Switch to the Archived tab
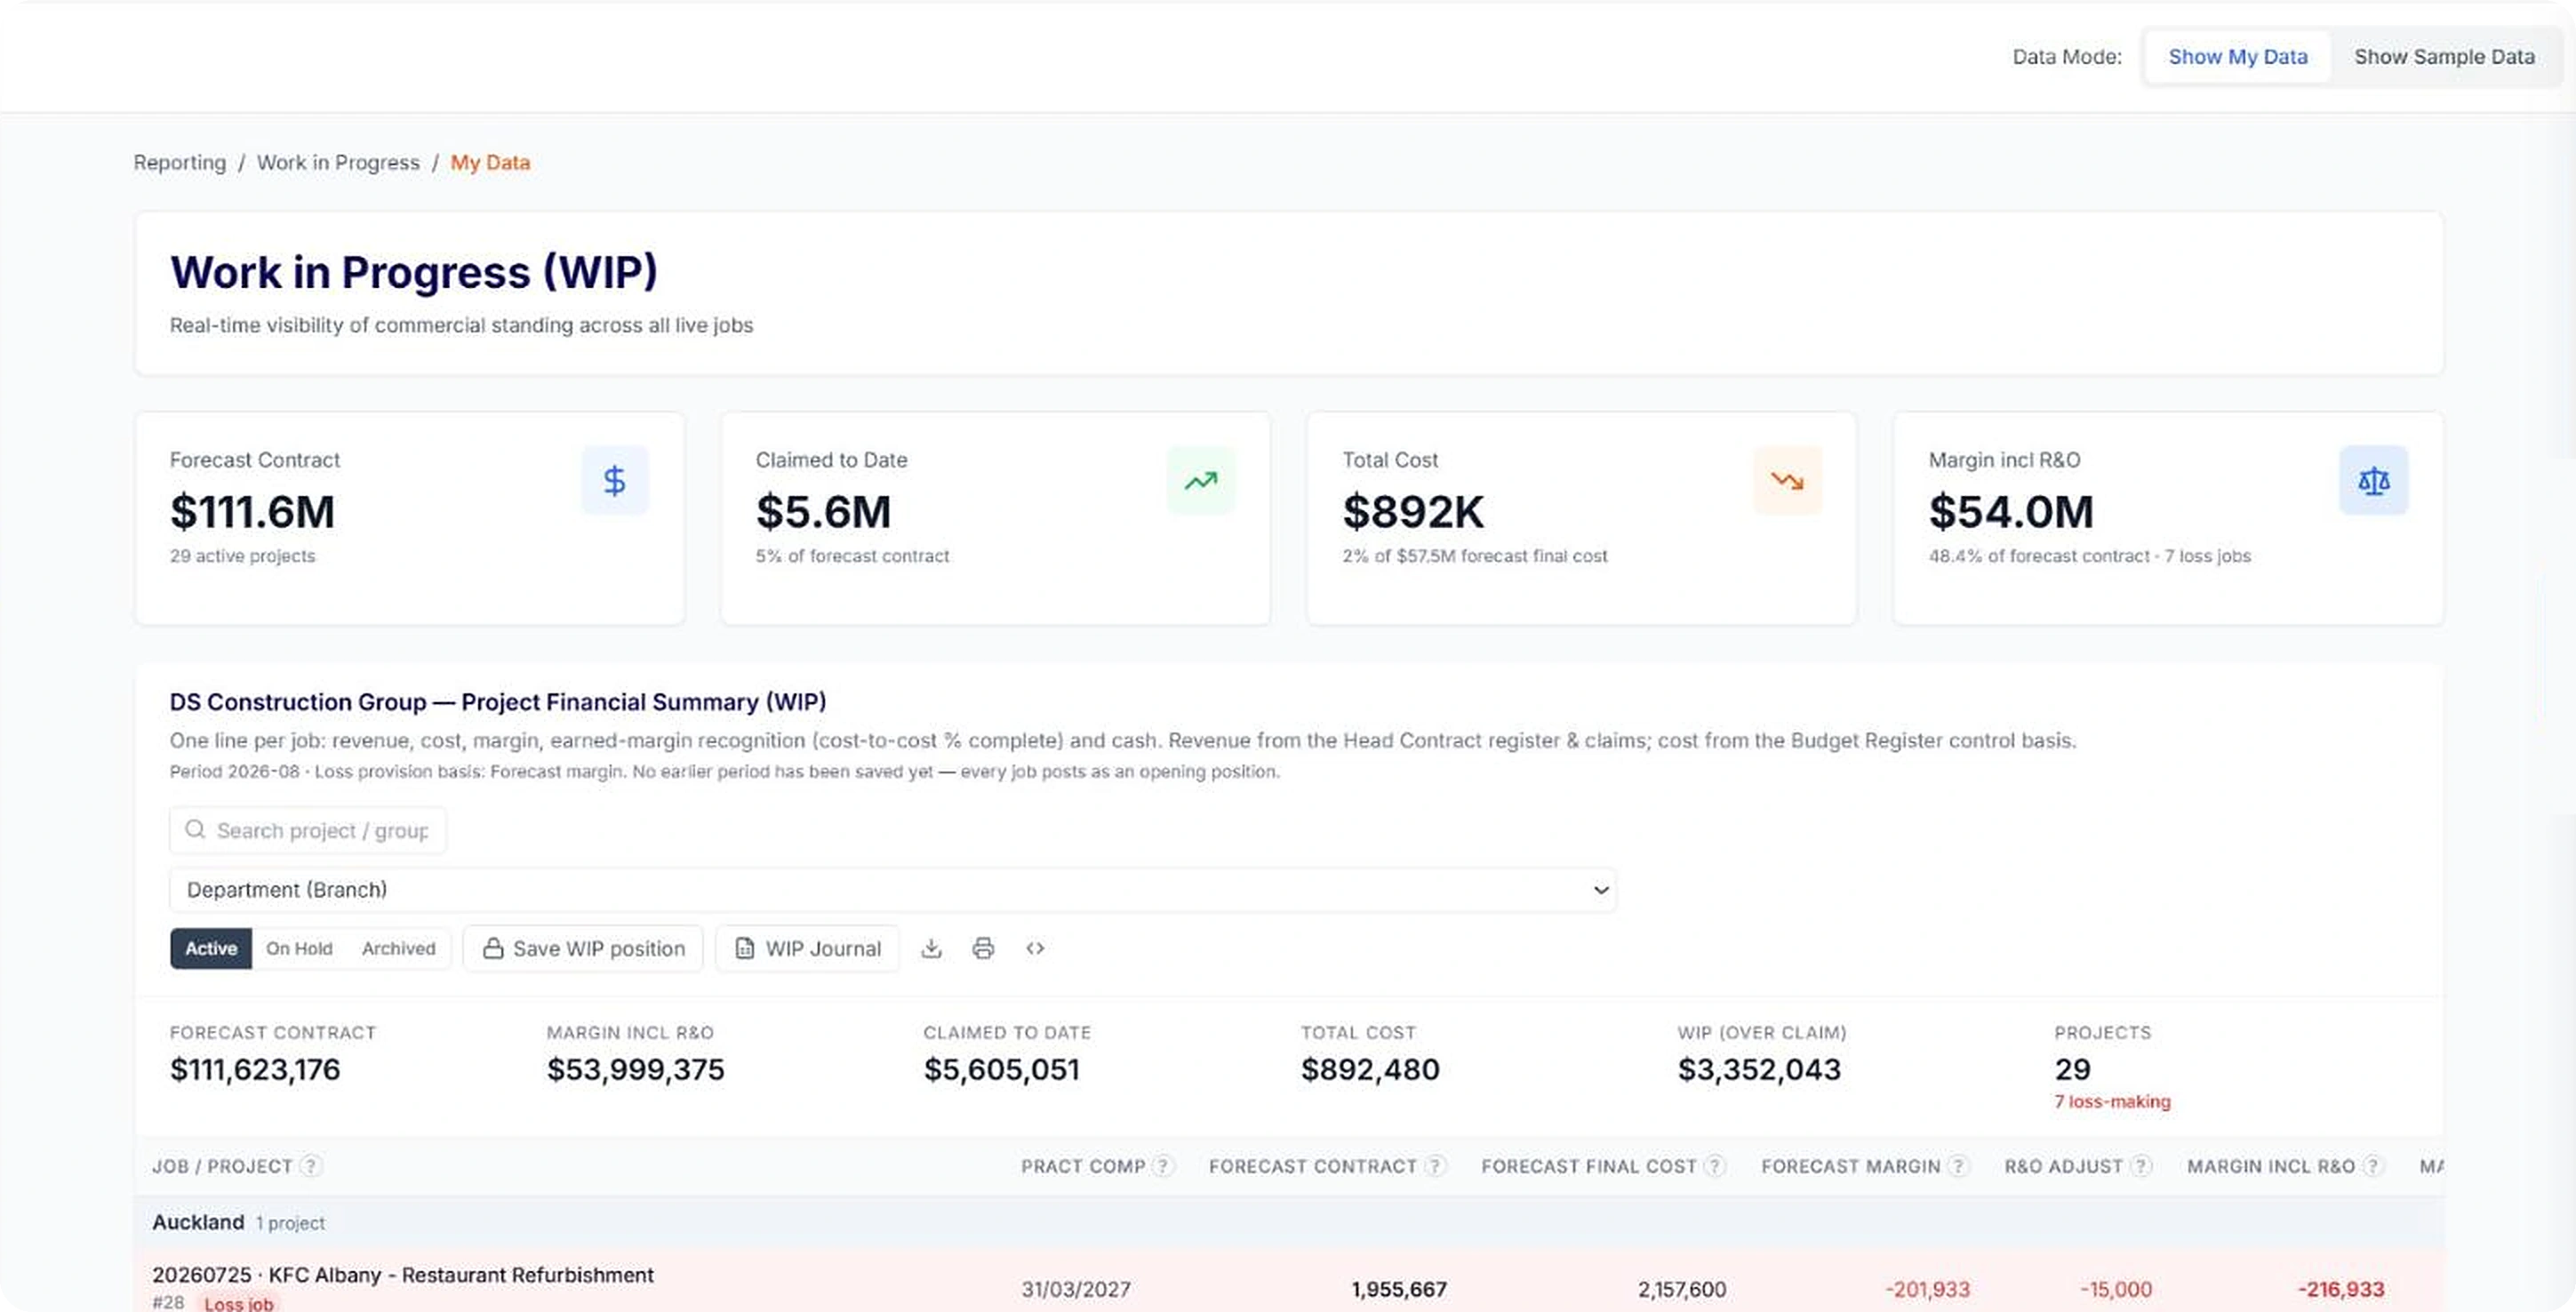Image resolution: width=2576 pixels, height=1312 pixels. coord(398,948)
